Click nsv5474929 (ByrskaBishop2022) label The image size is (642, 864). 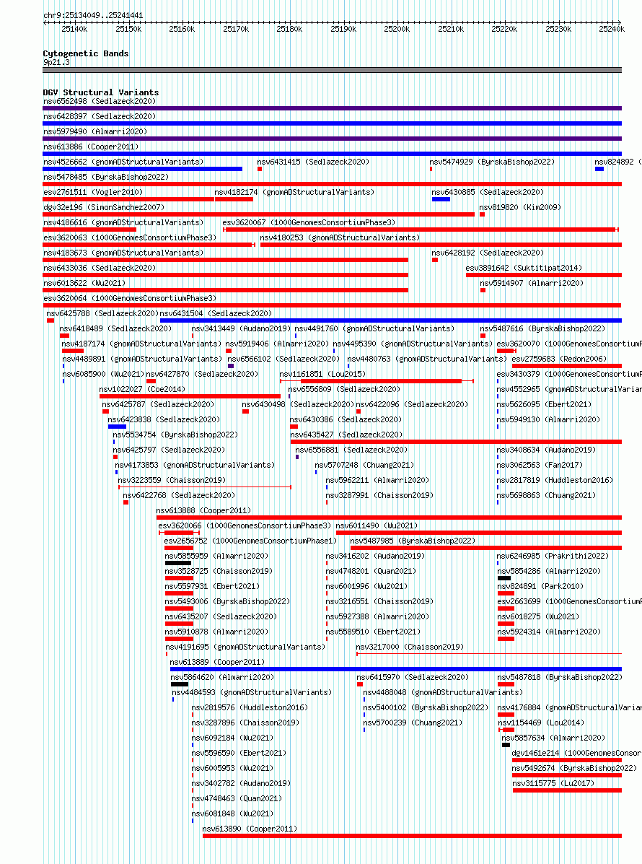[x=492, y=162]
